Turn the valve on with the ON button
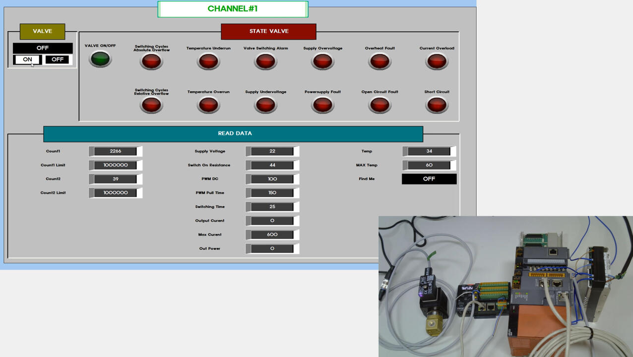633x357 pixels. point(27,59)
